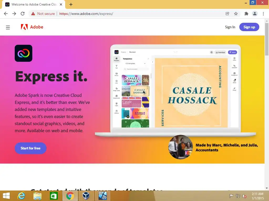Click the network tray icon

(x=238, y=196)
